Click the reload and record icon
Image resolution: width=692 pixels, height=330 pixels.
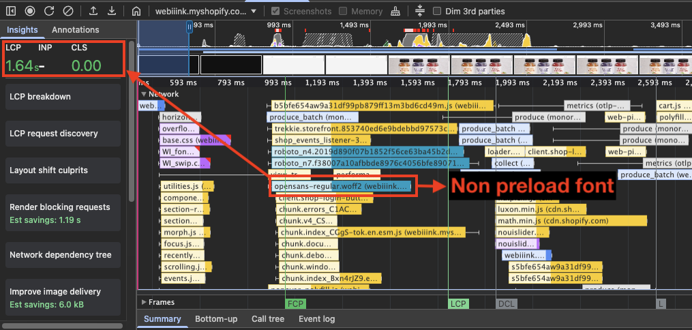click(49, 11)
